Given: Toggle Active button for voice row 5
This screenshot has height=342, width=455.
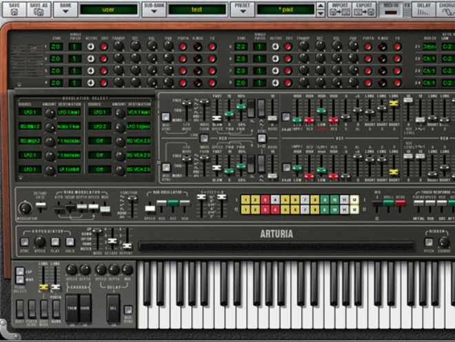Looking at the screenshot, I should pos(275,46).
